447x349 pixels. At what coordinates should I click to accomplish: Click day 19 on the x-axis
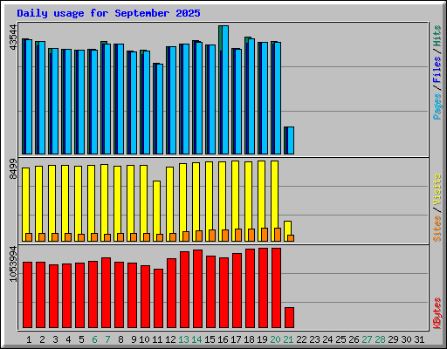coord(262,339)
